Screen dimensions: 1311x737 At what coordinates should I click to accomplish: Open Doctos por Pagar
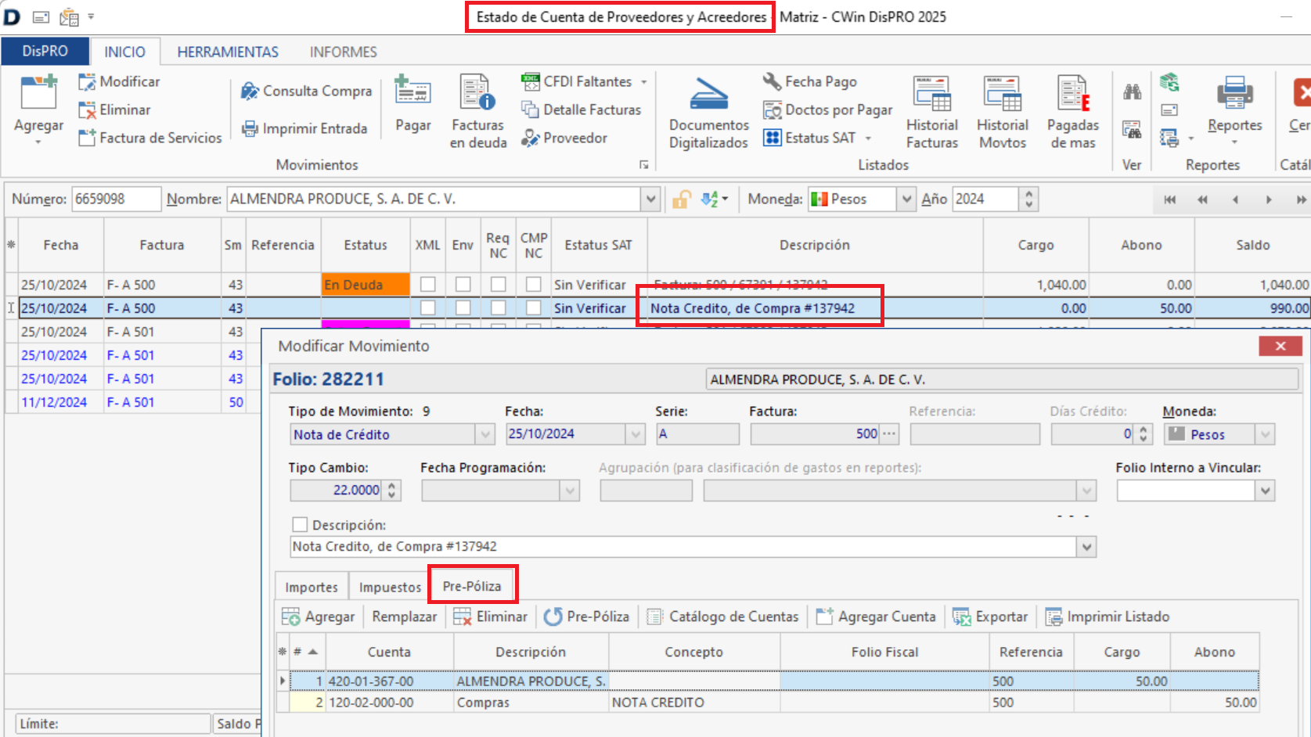828,110
